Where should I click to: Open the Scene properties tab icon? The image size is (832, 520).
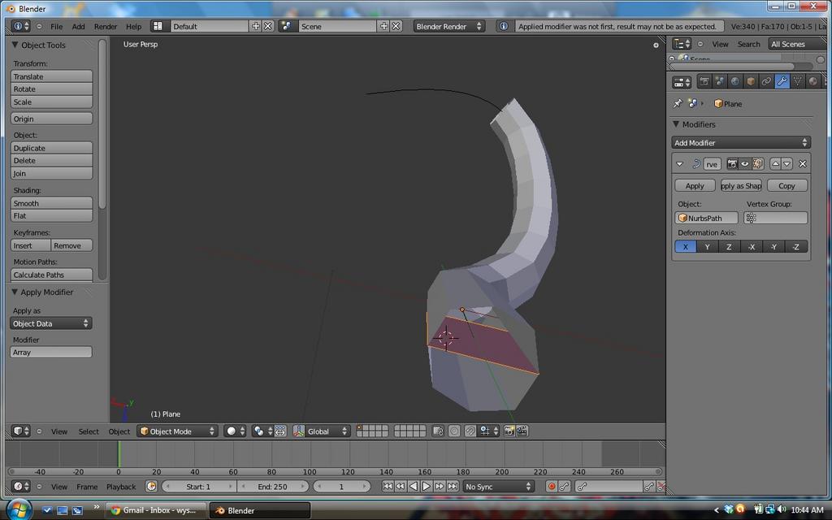pyautogui.click(x=720, y=82)
